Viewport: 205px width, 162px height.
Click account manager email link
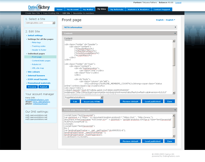click(x=37, y=100)
